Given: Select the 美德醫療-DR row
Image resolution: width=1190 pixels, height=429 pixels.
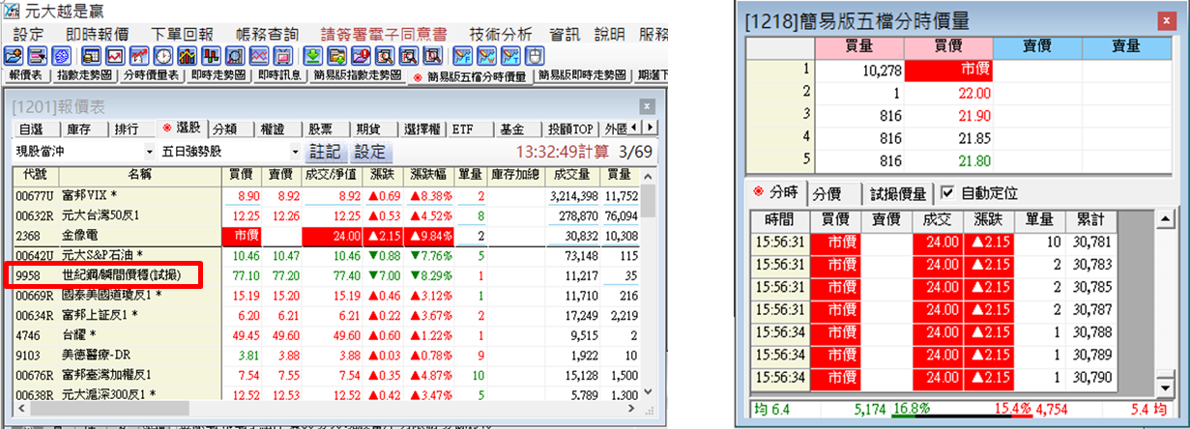Looking at the screenshot, I should pos(327,355).
